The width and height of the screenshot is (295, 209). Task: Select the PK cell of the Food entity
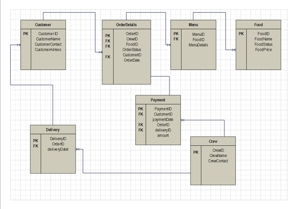pos(241,34)
